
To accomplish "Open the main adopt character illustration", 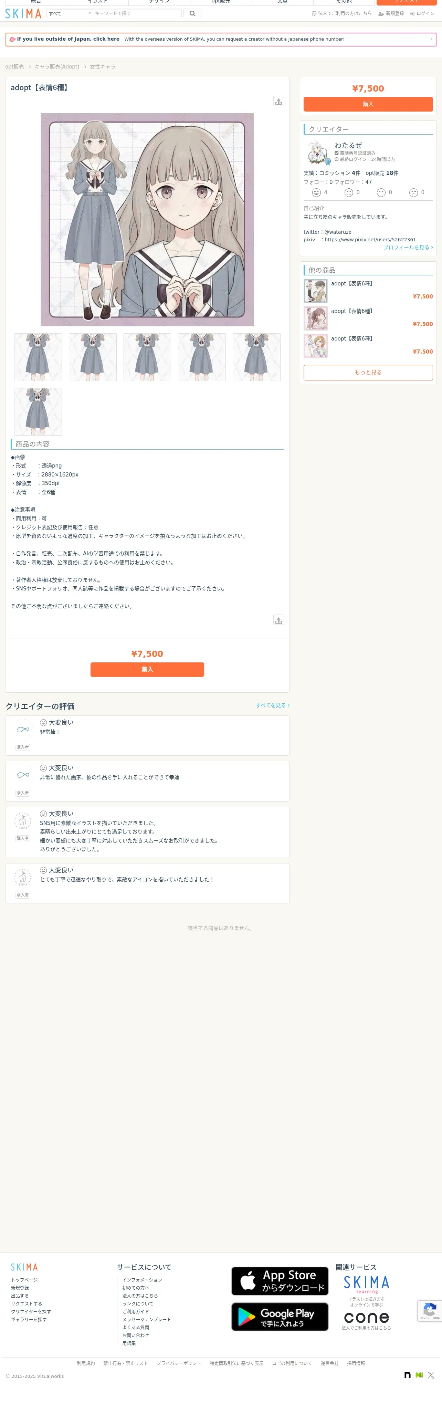I will pos(147,220).
